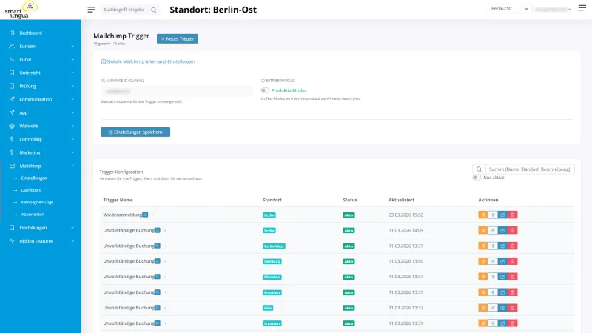Screen dimensions: 592x333
Task: Click the München location badge
Action: 272,277
